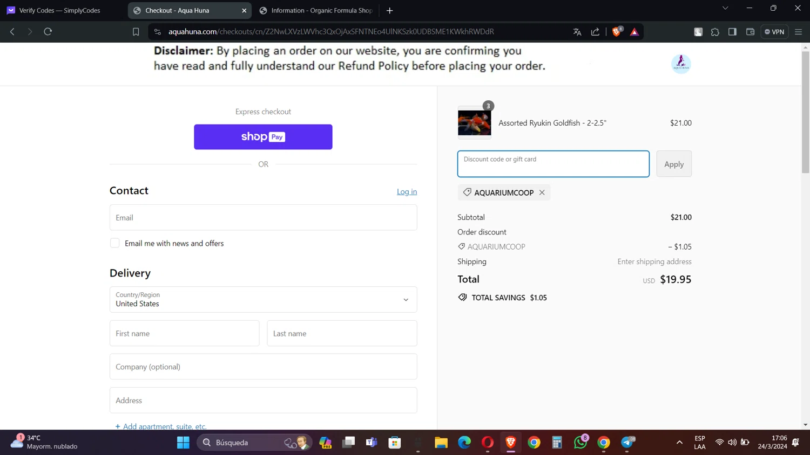This screenshot has height=455, width=810.
Task: Click the taskbar Búsqueda search box
Action: click(254, 443)
